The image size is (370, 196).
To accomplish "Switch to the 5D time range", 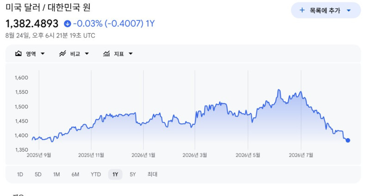I will click(x=38, y=174).
